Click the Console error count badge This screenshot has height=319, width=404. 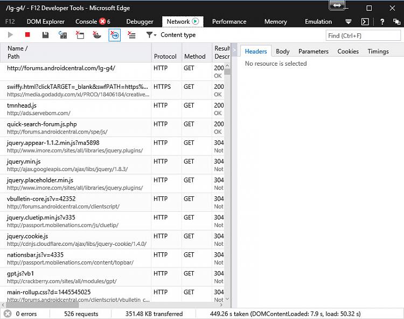point(105,22)
